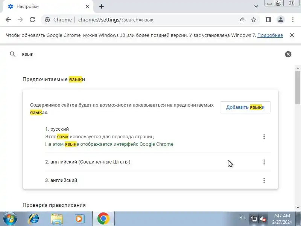Dismiss the Windows 7 update notification bar
This screenshot has width=301, height=226.
[x=292, y=35]
